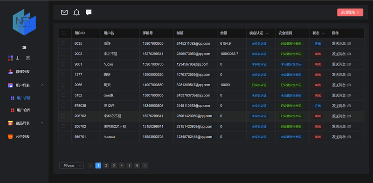Open the 10/page size dropdown
373x183 pixels.
click(71, 165)
